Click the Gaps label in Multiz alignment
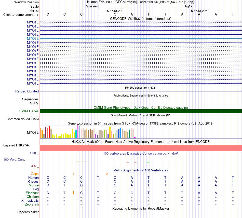This screenshot has height=218, width=242. [x=35, y=174]
